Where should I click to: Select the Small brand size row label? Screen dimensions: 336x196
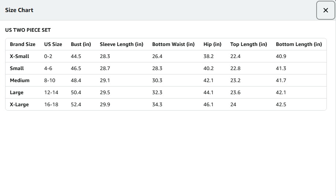[x=17, y=68]
